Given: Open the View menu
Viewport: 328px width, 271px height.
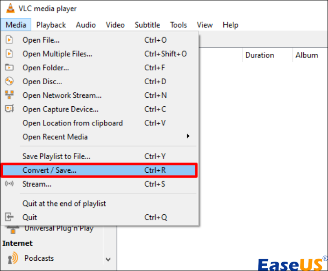Looking at the screenshot, I should 205,25.
